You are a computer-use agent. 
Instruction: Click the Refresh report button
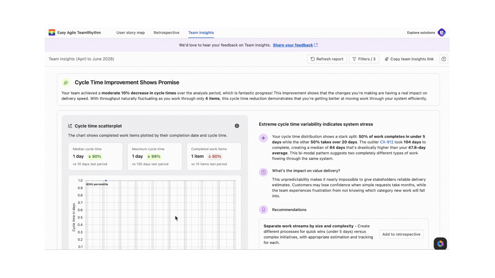click(x=327, y=59)
